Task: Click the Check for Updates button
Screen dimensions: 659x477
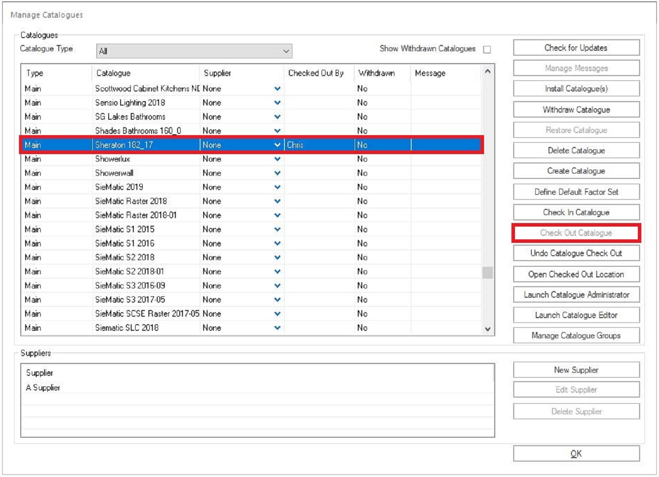Action: (576, 48)
